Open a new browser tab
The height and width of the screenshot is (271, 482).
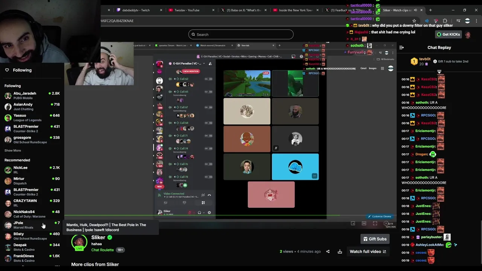(x=430, y=10)
